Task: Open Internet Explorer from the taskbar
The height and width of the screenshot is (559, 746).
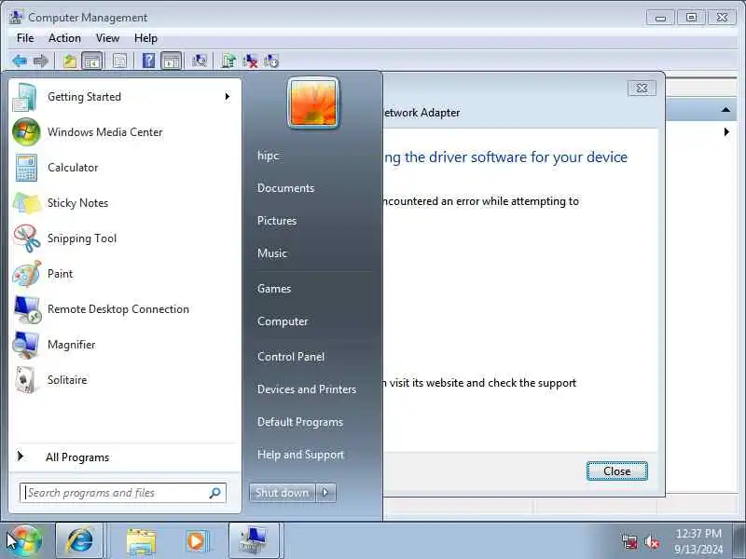Action: point(79,540)
